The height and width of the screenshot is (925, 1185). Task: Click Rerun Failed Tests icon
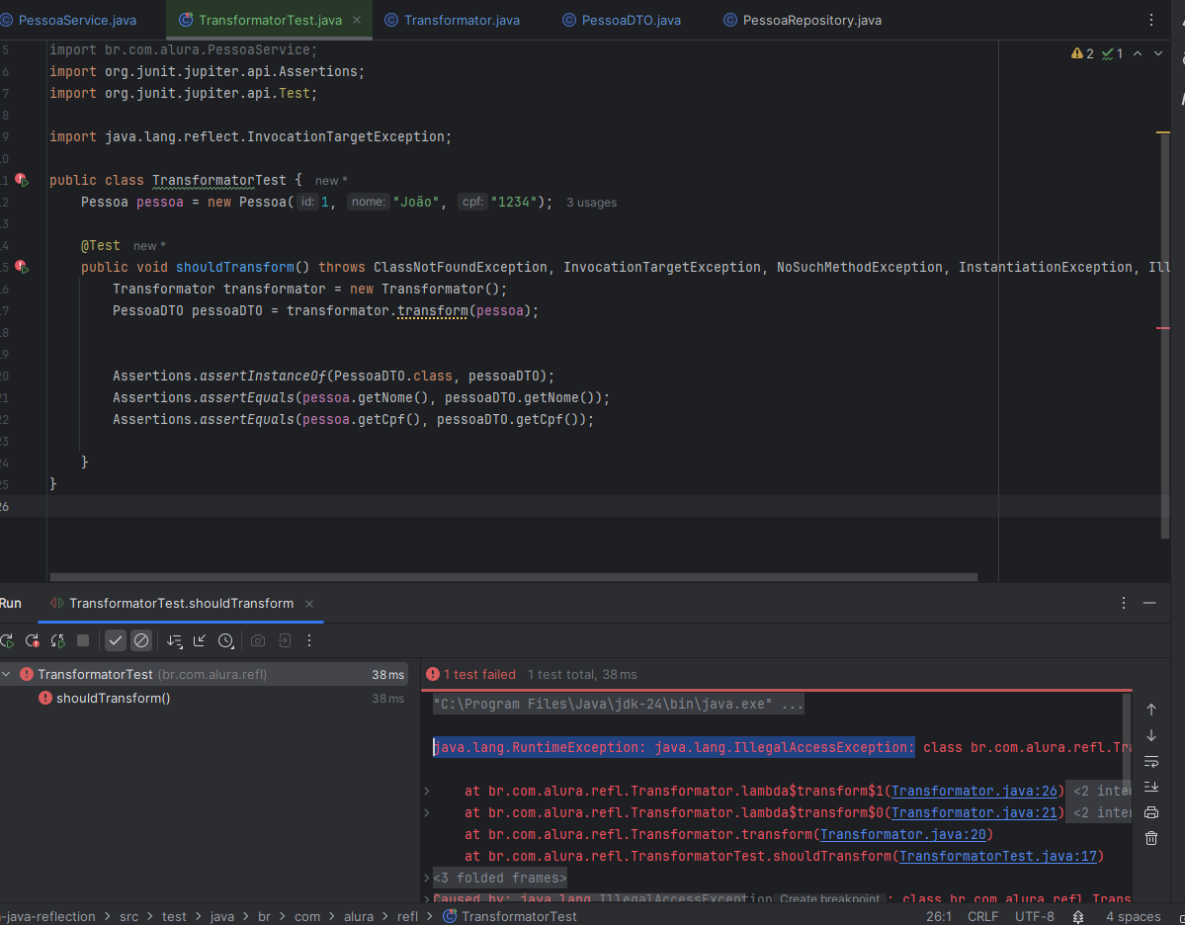point(33,640)
